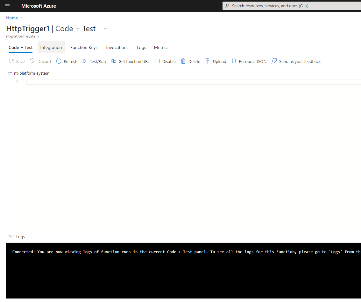Click the Resource JSON braces icon
Image resolution: width=361 pixels, height=302 pixels.
click(234, 61)
